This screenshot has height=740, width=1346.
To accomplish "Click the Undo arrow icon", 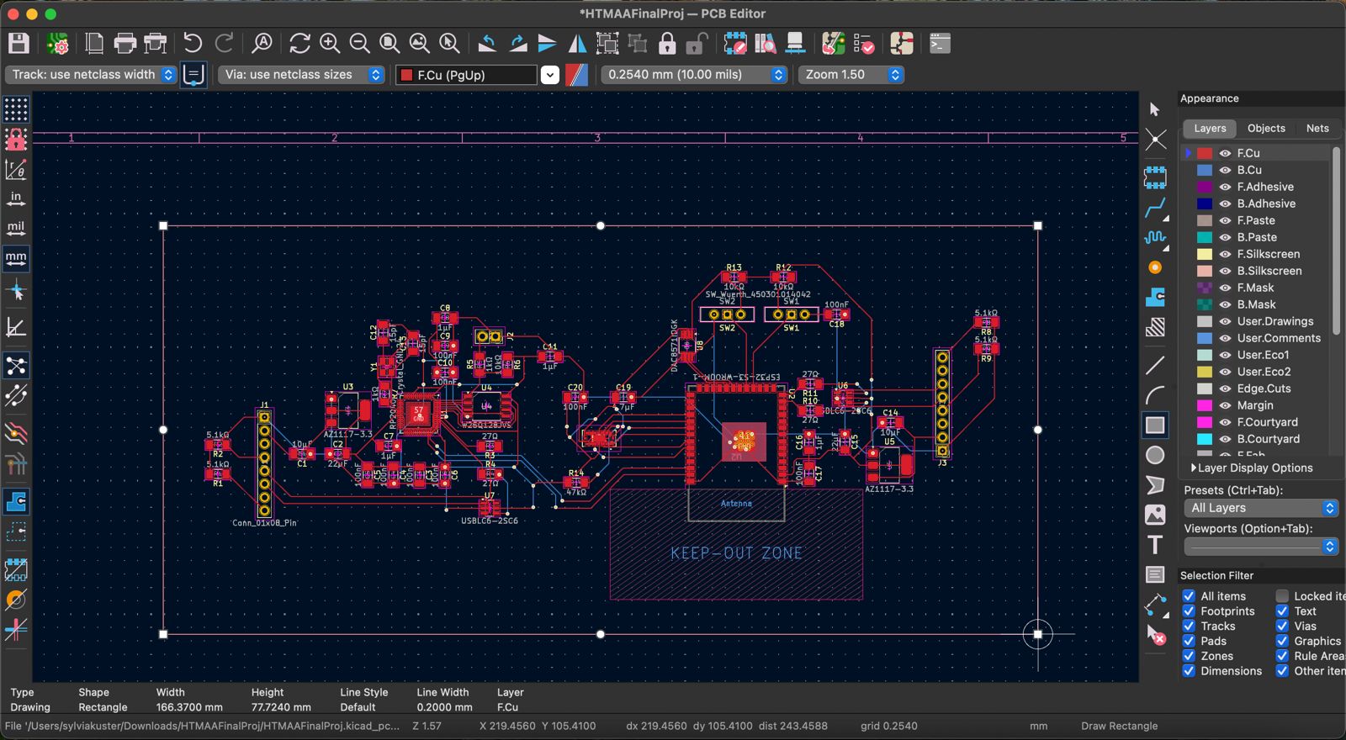I will click(x=193, y=44).
